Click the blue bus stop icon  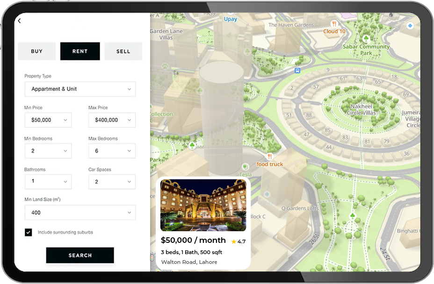point(297,71)
